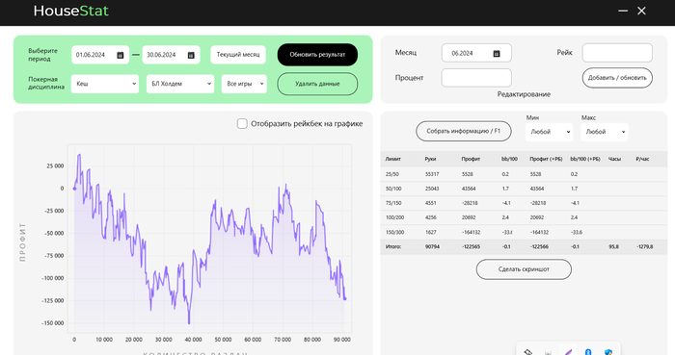The height and width of the screenshot is (355, 675).
Task: Click into the 'Рейк' input field
Action: point(617,53)
